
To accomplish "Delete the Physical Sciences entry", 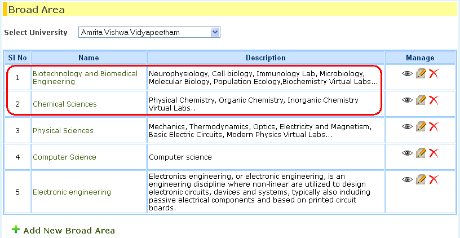I will coord(434,126).
